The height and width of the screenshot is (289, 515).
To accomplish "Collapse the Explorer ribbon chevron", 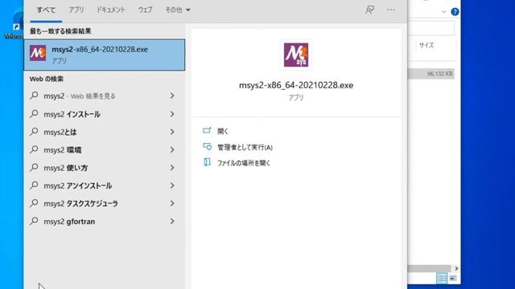I will click(443, 12).
